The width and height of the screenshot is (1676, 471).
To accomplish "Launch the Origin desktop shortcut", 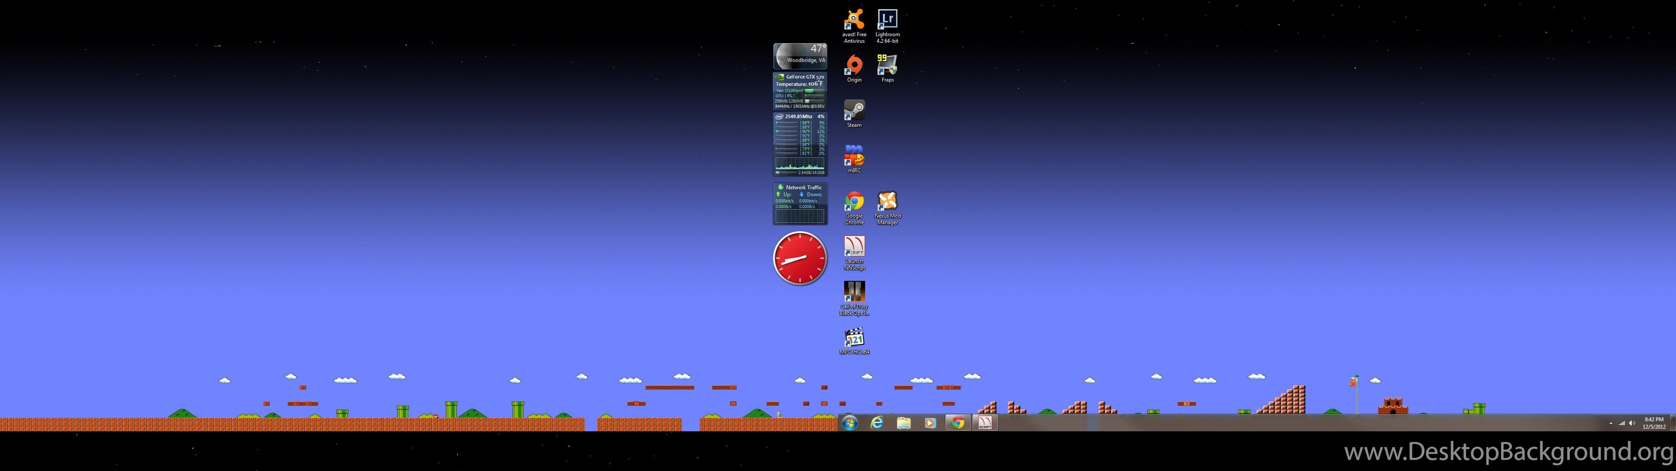I will tap(854, 68).
